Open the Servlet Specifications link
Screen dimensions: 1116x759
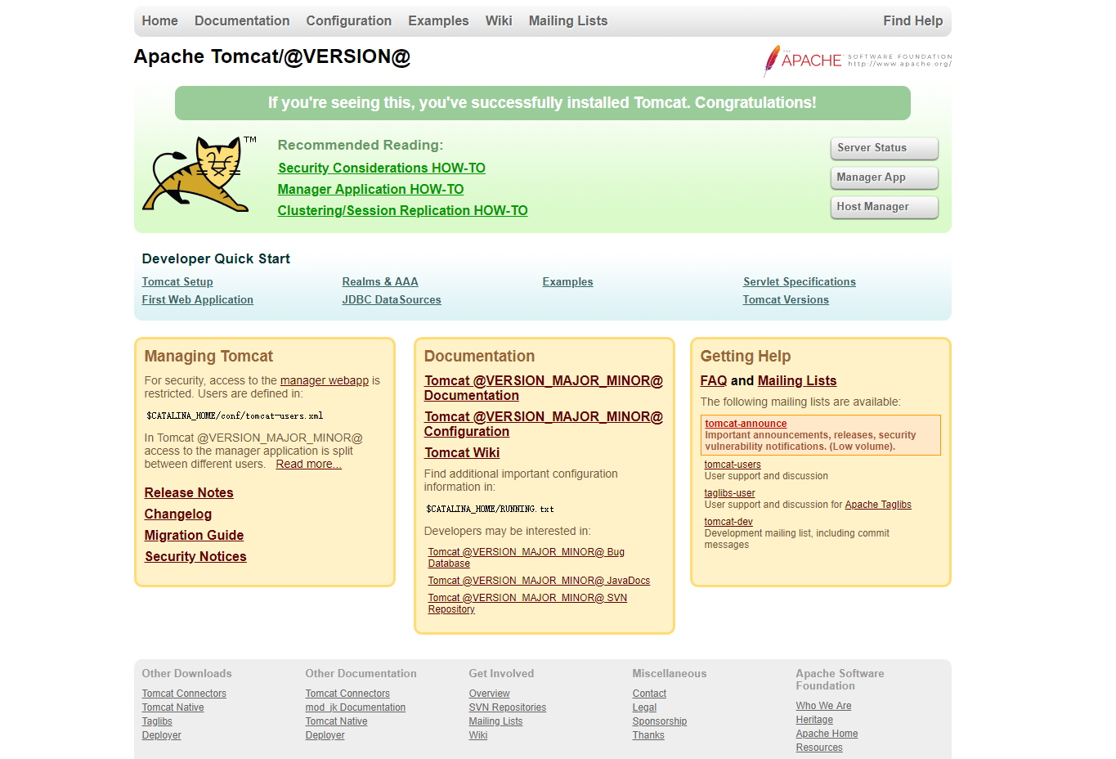point(800,281)
